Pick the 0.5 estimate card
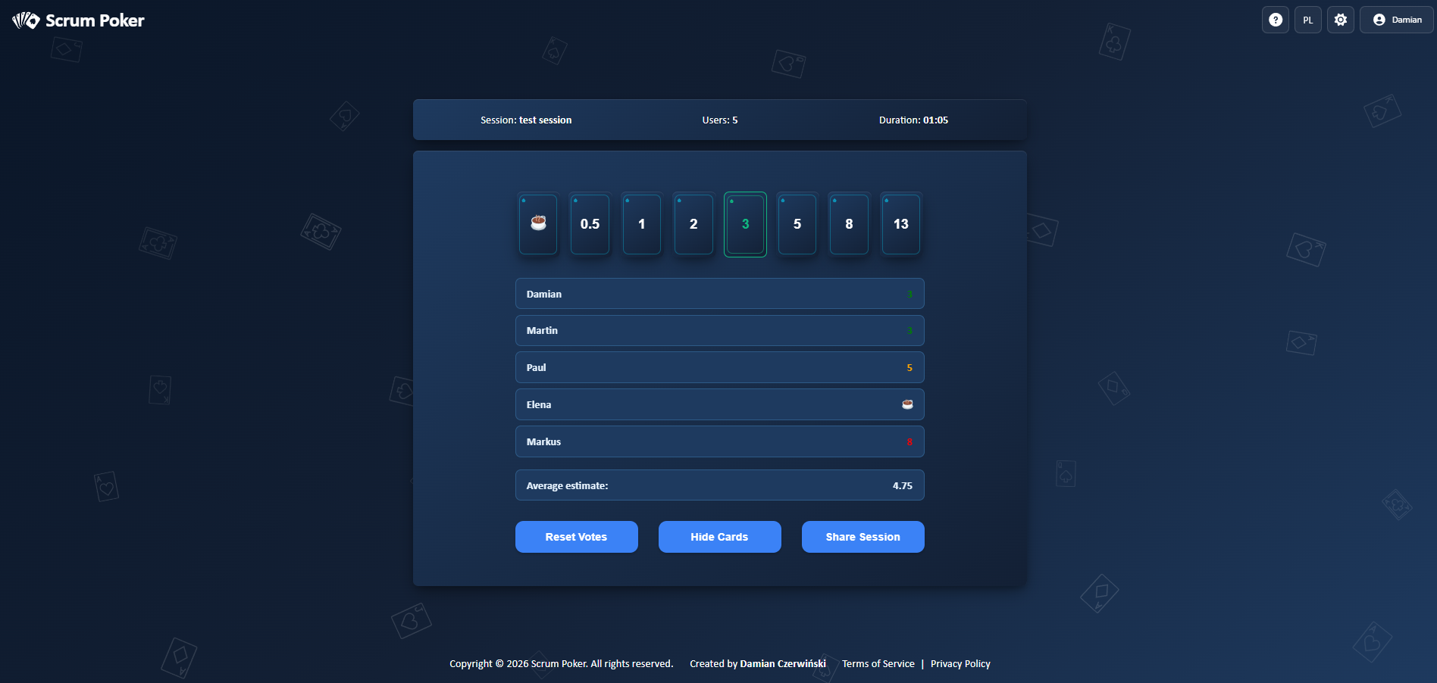Screen dimensions: 1437x683 tap(590, 224)
